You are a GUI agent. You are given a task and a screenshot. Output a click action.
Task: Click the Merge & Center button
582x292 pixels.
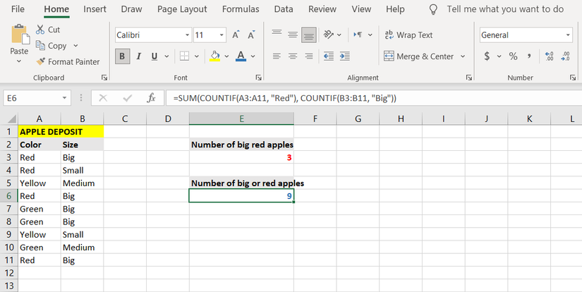tap(419, 56)
